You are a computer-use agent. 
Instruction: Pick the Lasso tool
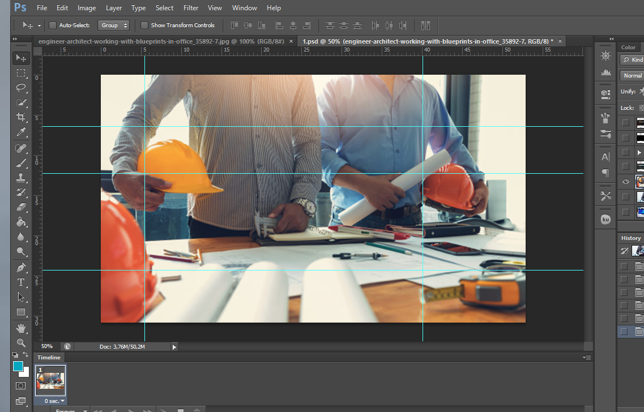21,88
